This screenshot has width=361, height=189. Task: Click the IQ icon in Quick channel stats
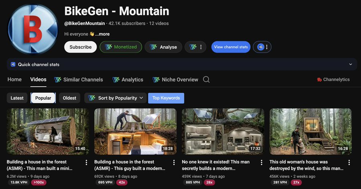(13, 65)
